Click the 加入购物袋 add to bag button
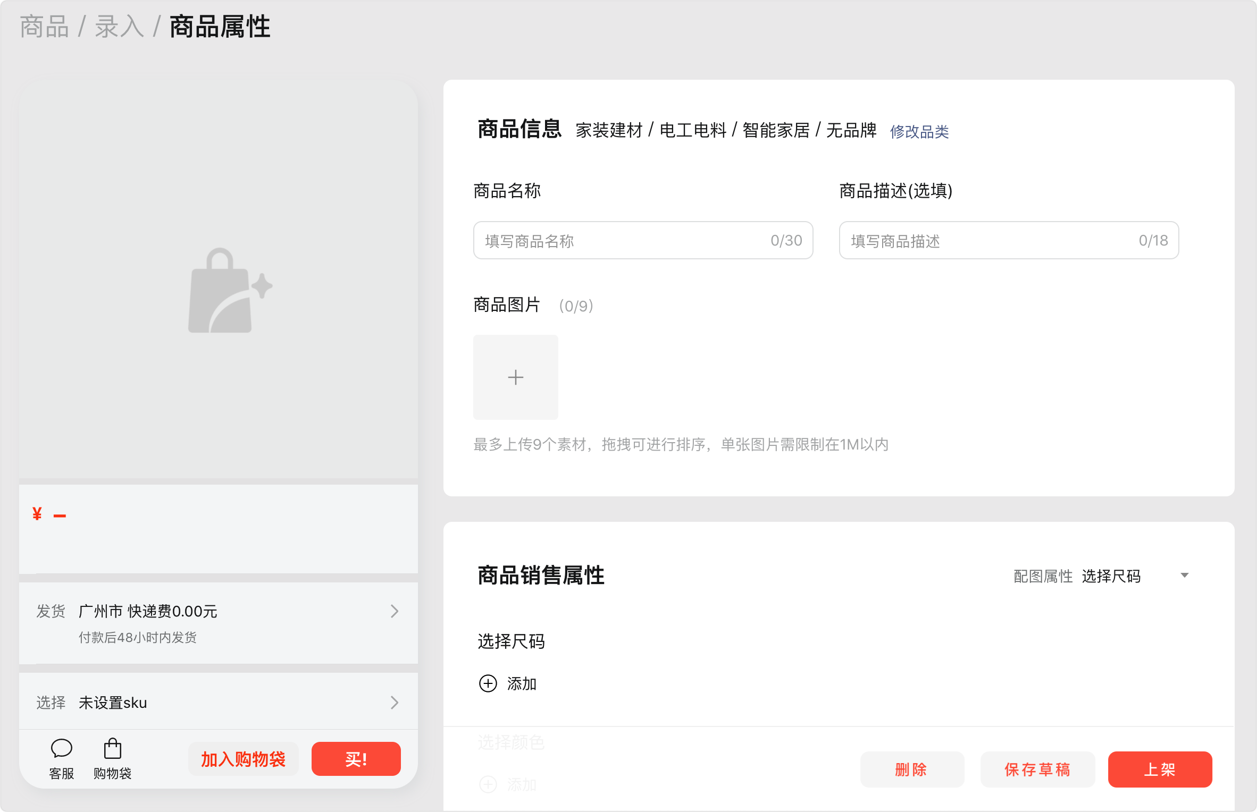Viewport: 1257px width, 812px height. 243,759
